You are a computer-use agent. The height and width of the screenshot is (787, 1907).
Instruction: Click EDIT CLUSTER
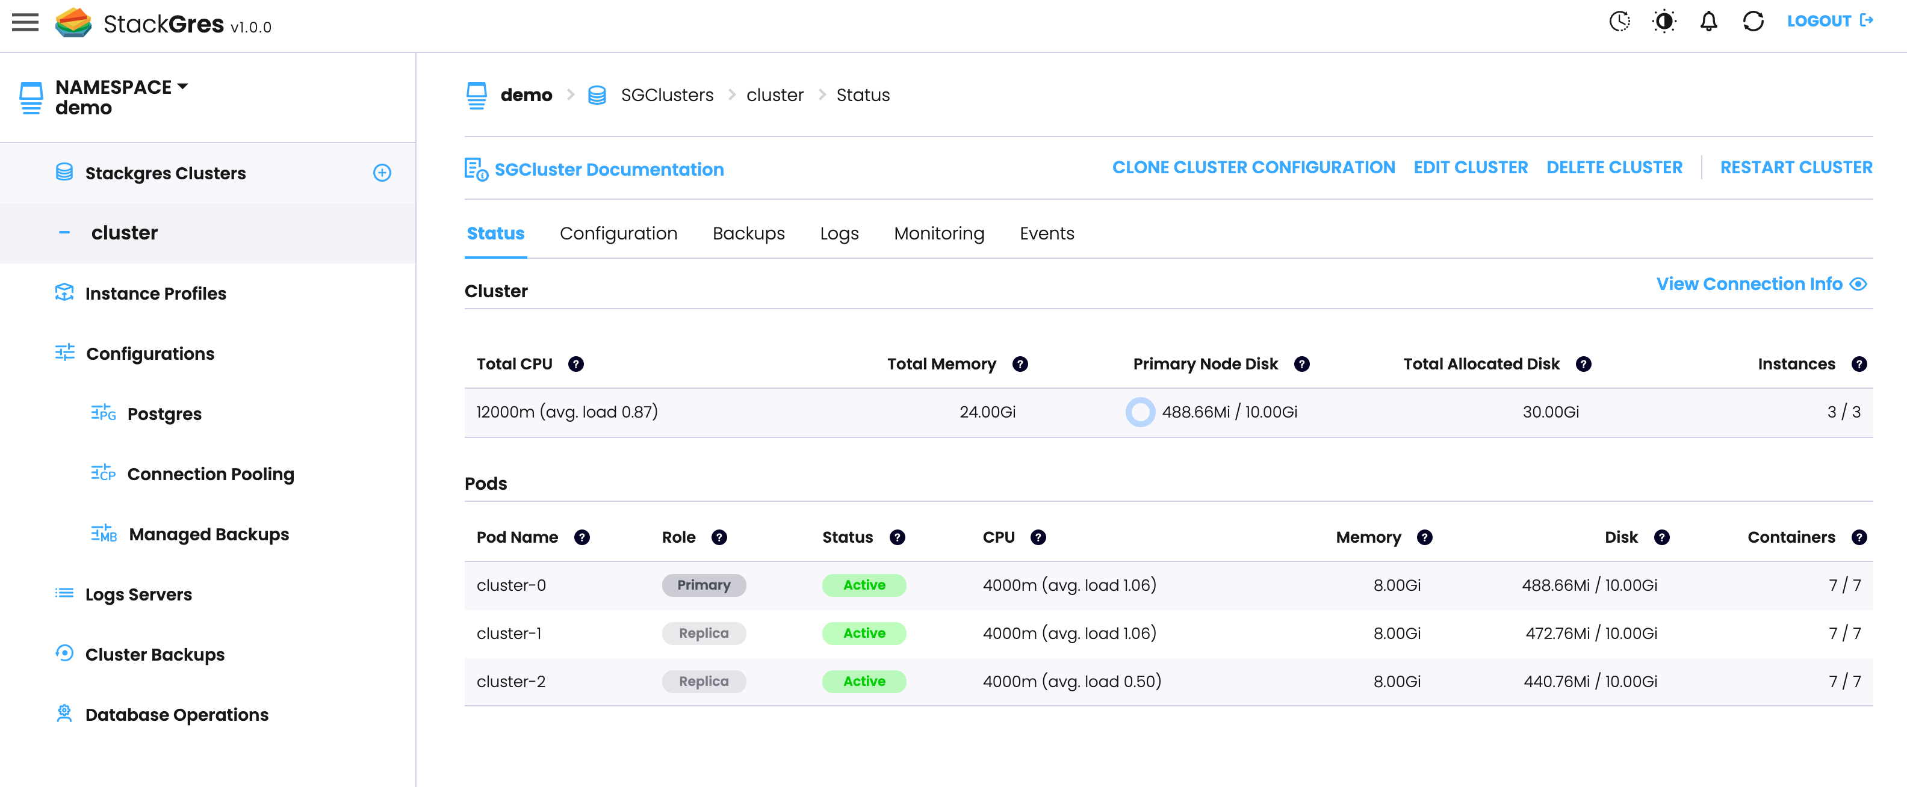coord(1470,168)
